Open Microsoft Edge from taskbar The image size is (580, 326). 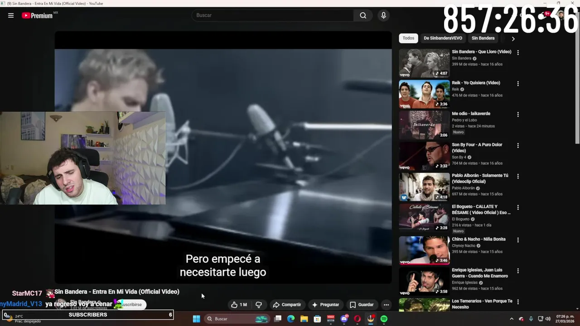[x=291, y=319]
